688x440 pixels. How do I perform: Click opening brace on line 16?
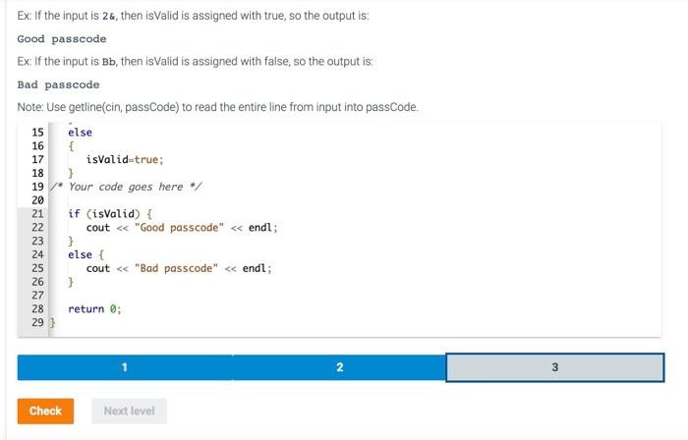(71, 146)
